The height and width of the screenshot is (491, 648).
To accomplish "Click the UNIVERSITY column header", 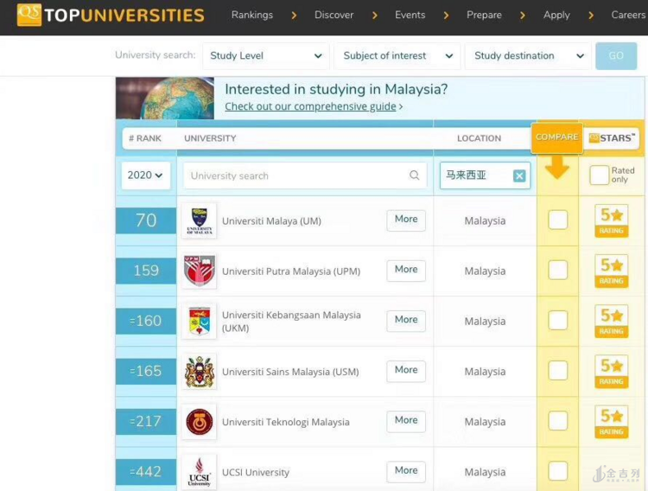I will coord(210,138).
